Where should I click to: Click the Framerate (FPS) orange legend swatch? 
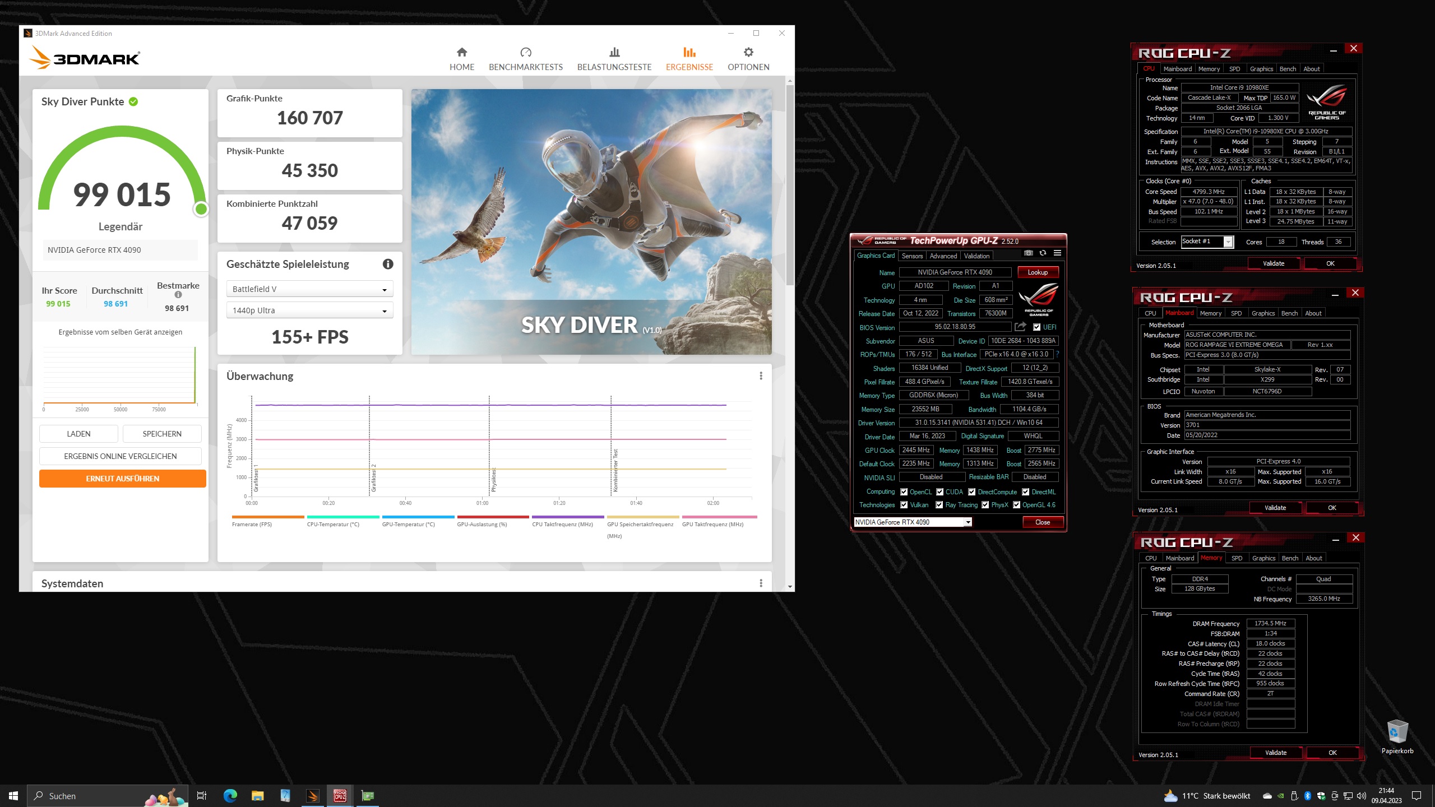[x=268, y=517]
